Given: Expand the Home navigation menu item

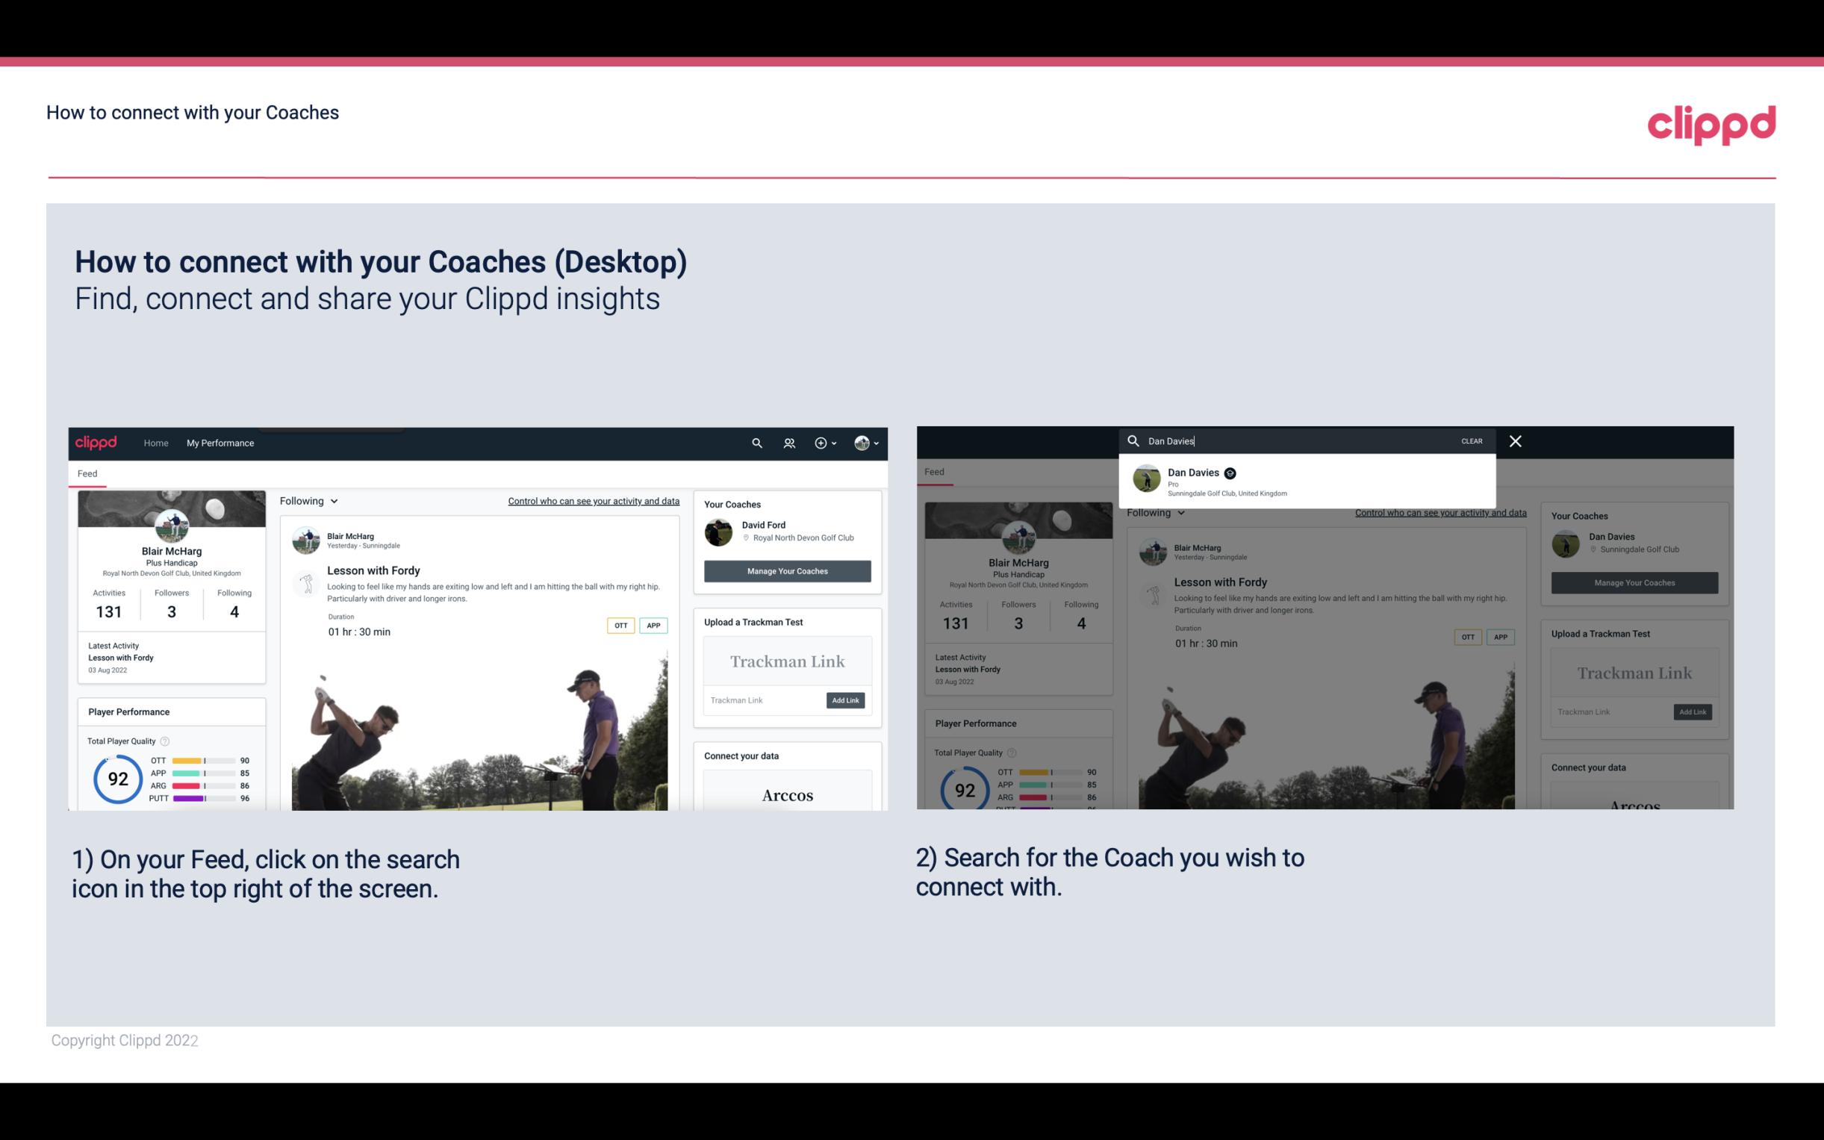Looking at the screenshot, I should coord(156,441).
